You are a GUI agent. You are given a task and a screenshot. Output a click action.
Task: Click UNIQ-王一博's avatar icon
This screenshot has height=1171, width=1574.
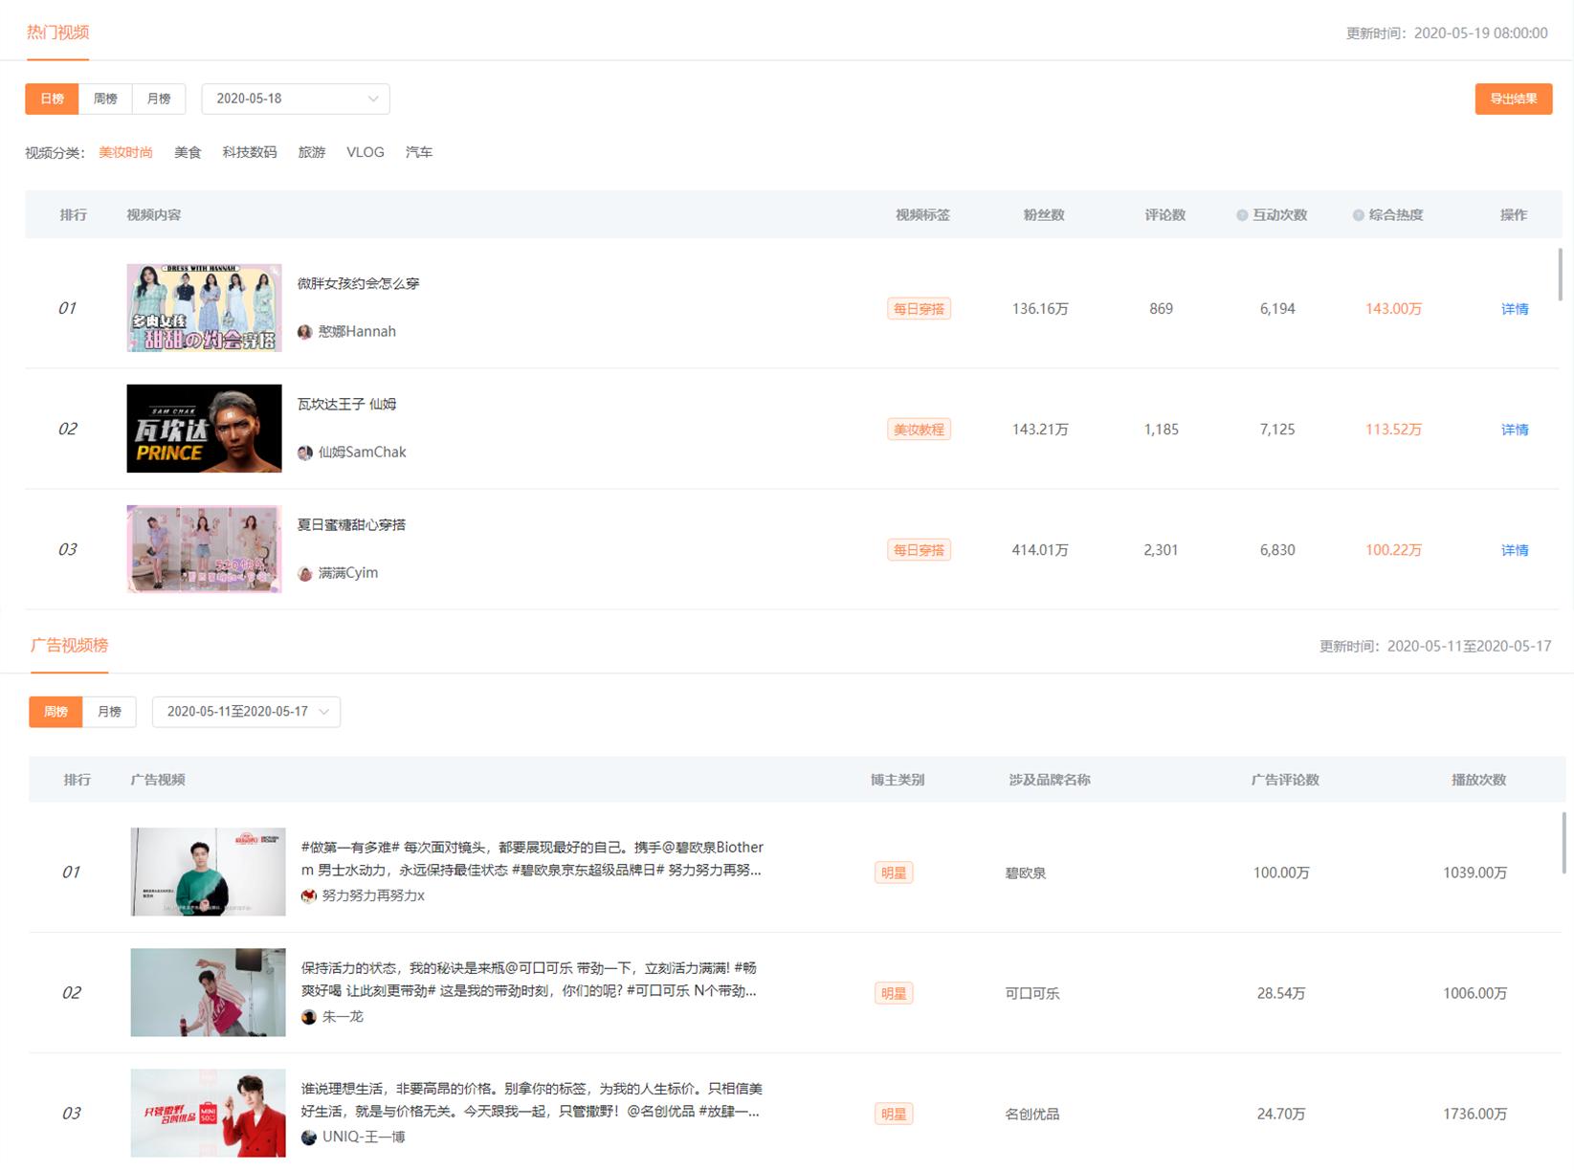click(307, 1138)
